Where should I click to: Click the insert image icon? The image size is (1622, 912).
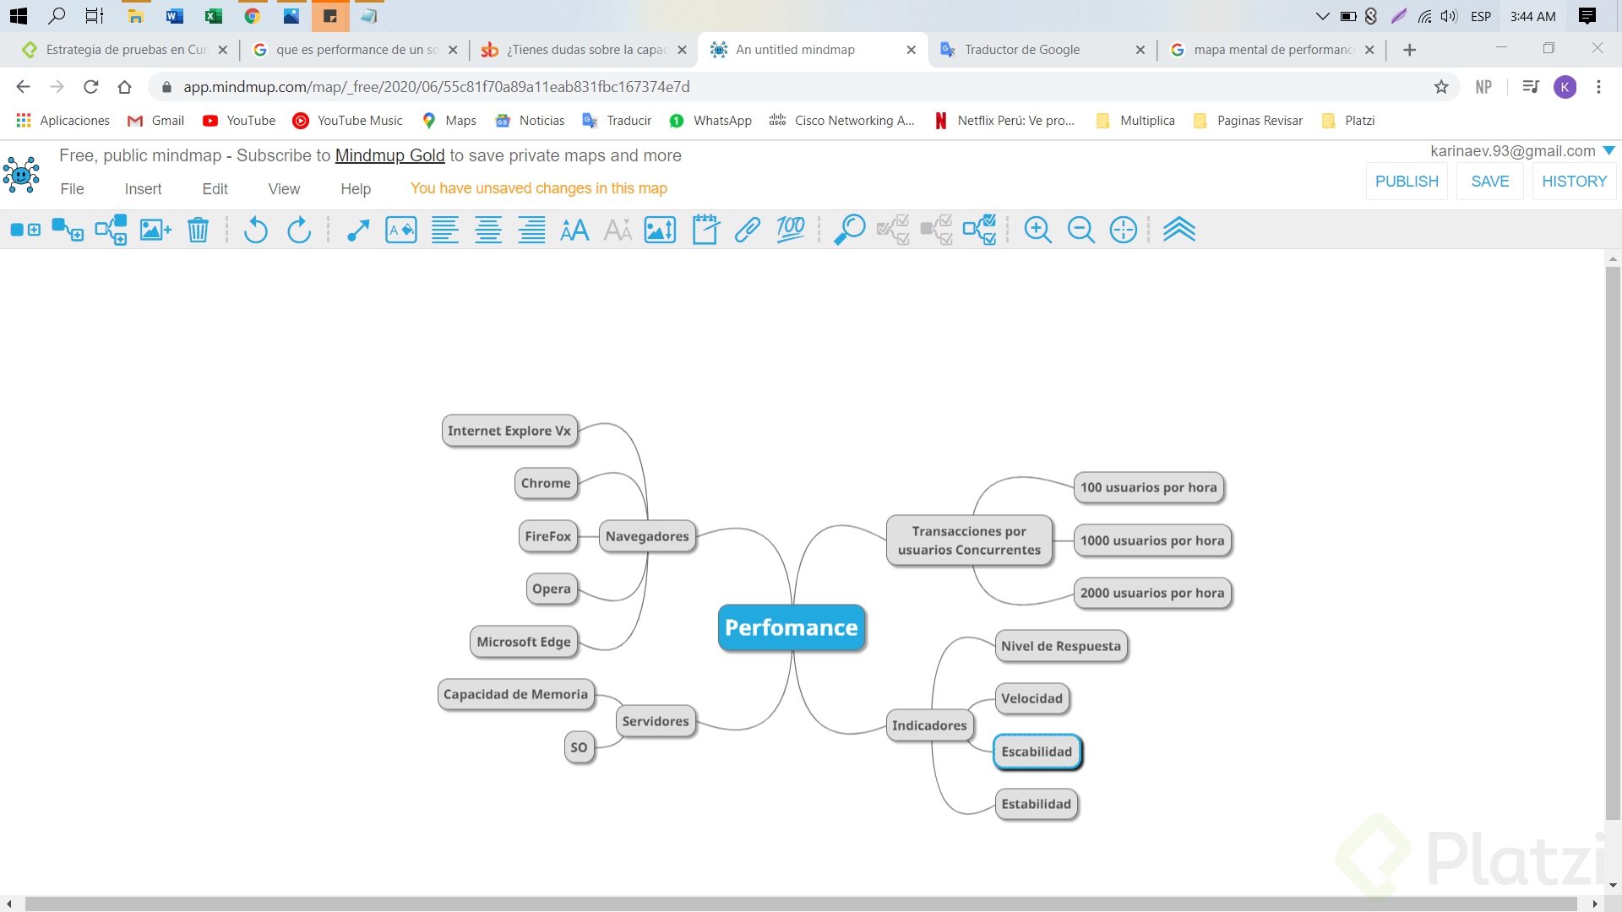click(155, 230)
